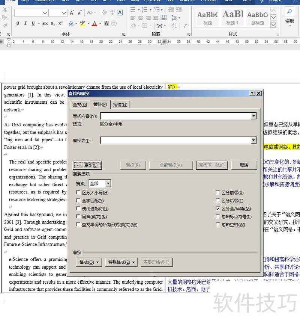300x325 pixels.
Task: Uncheck the 区分全/半角 option
Action: coord(218,209)
